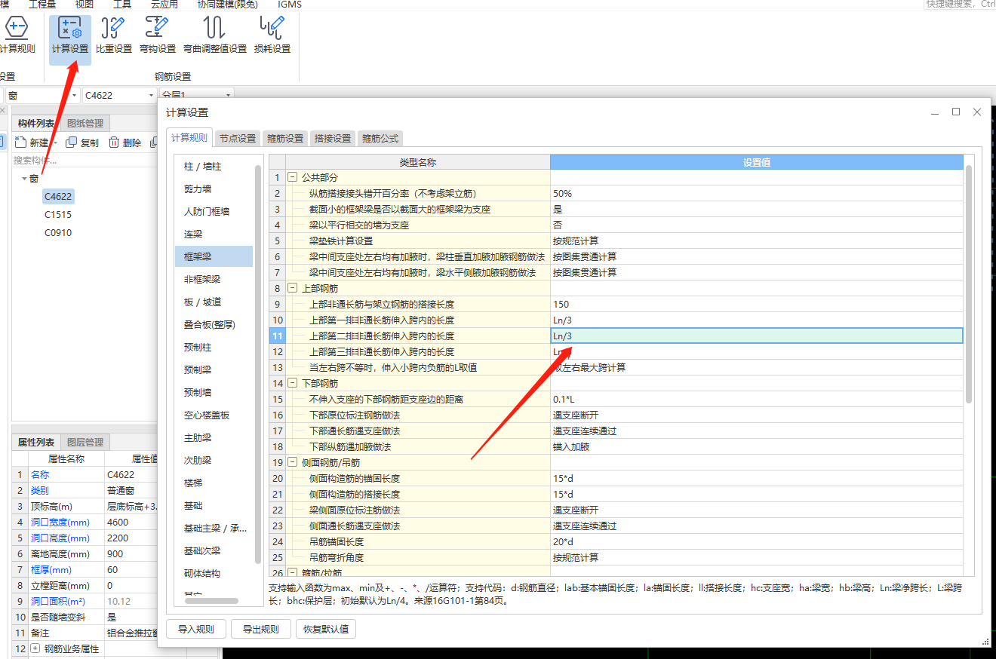This screenshot has height=659, width=996.
Task: Open the 视图 menu
Action: pos(85,5)
